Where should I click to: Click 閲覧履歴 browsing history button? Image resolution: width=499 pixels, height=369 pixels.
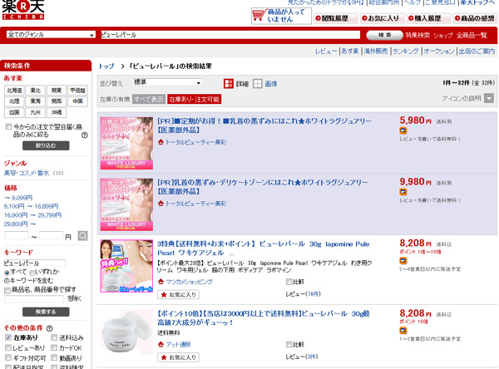[336, 18]
